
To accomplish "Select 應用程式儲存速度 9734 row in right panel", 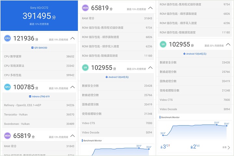I will 195,5.
